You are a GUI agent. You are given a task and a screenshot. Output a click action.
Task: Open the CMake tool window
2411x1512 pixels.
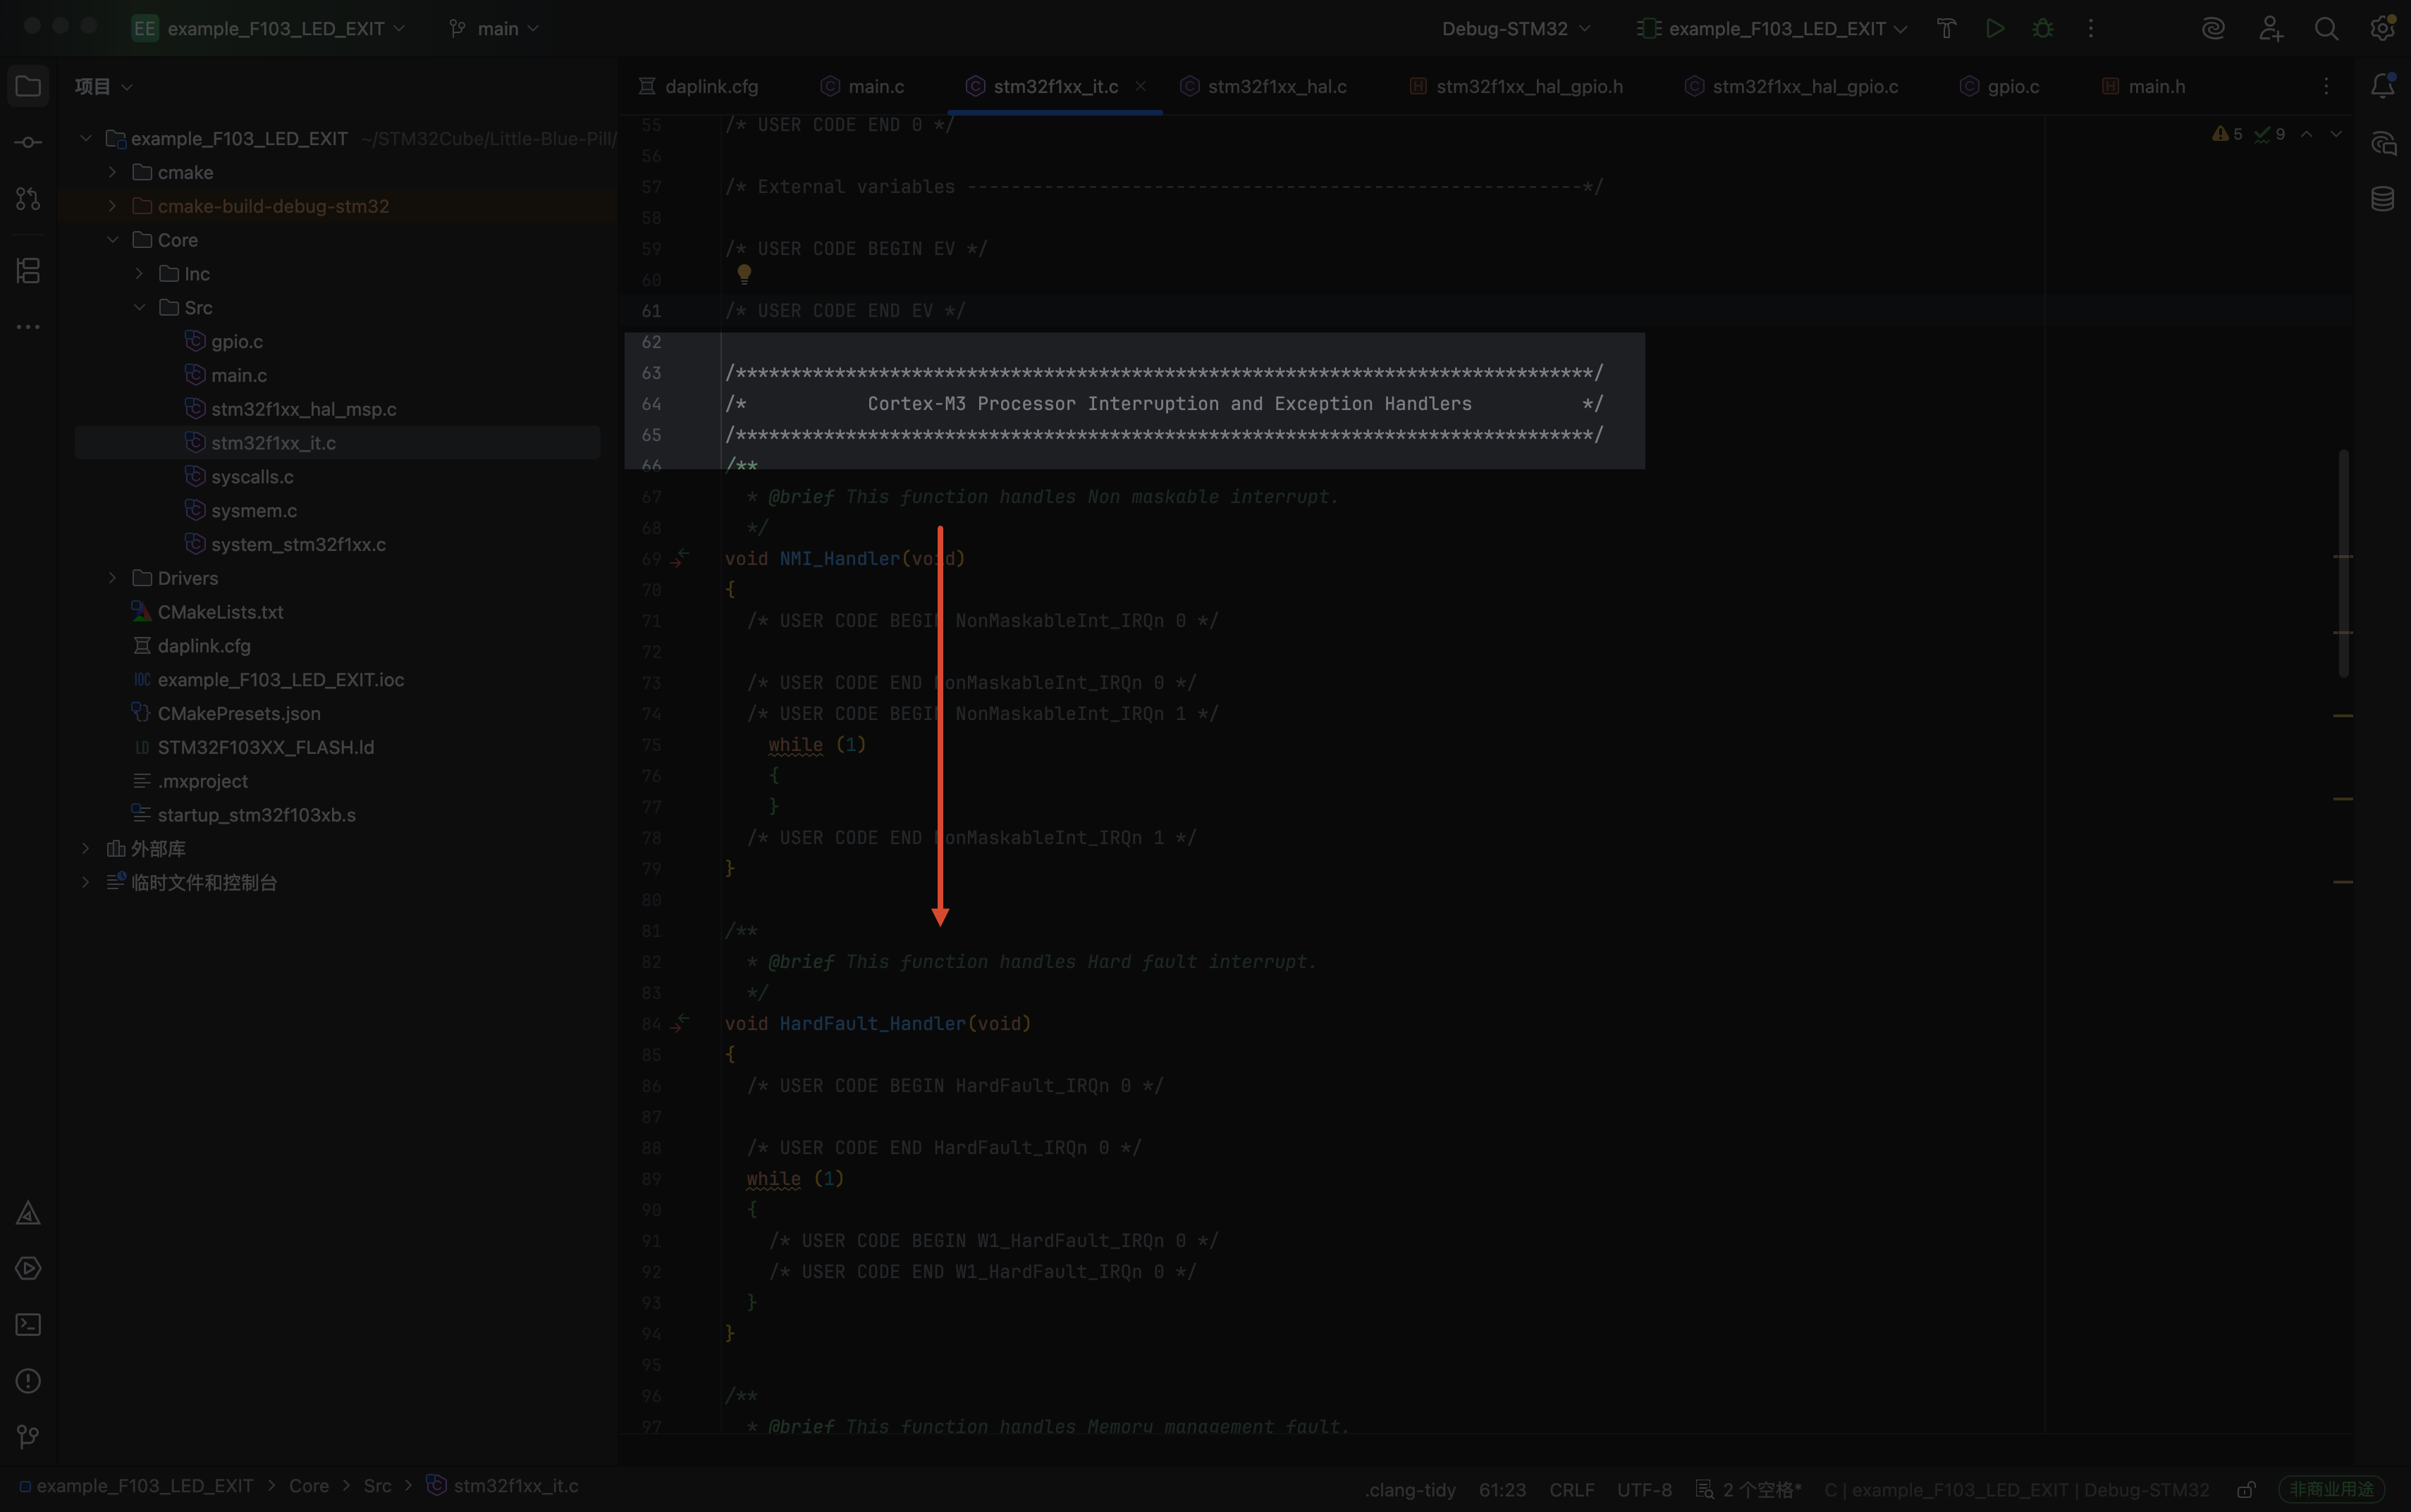[28, 1213]
